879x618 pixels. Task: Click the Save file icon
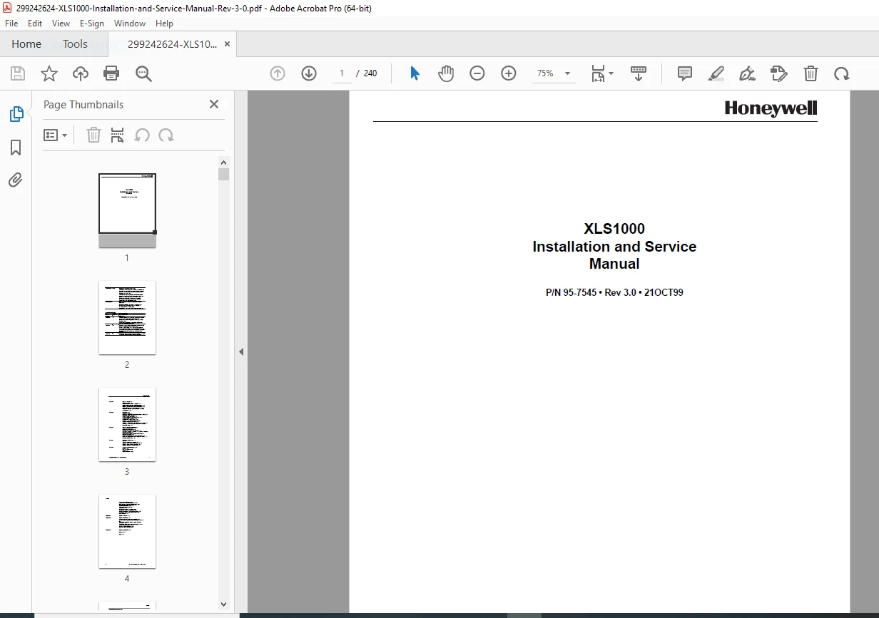point(18,73)
